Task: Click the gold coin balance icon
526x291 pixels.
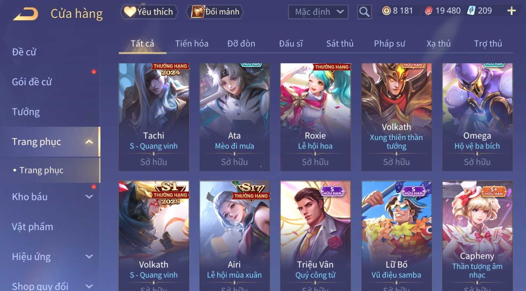Action: click(x=386, y=11)
